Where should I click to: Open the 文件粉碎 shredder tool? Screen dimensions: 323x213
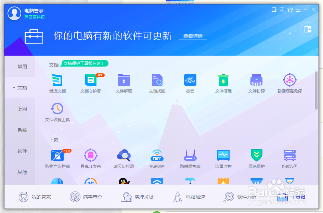tap(257, 83)
